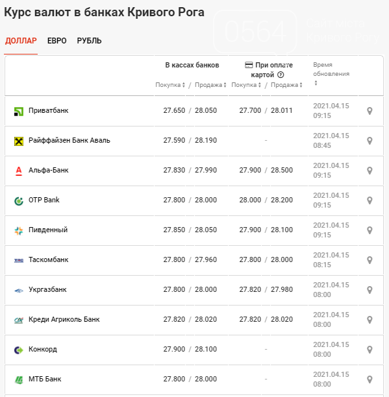Click the Таскомбанк logo icon
The image size is (389, 397).
19,260
